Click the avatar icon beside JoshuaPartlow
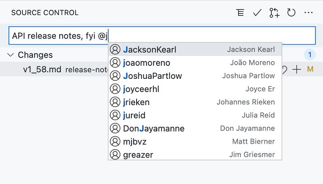 115,76
